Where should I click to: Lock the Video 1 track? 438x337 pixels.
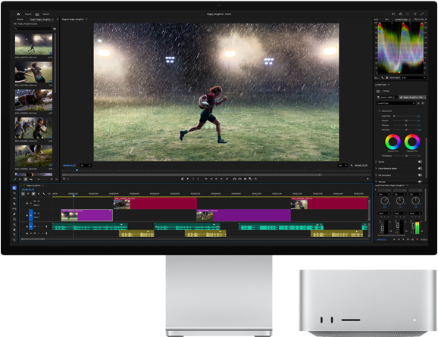27,215
